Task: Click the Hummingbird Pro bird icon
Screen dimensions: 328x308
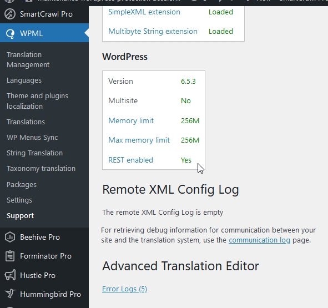Action: [10, 294]
